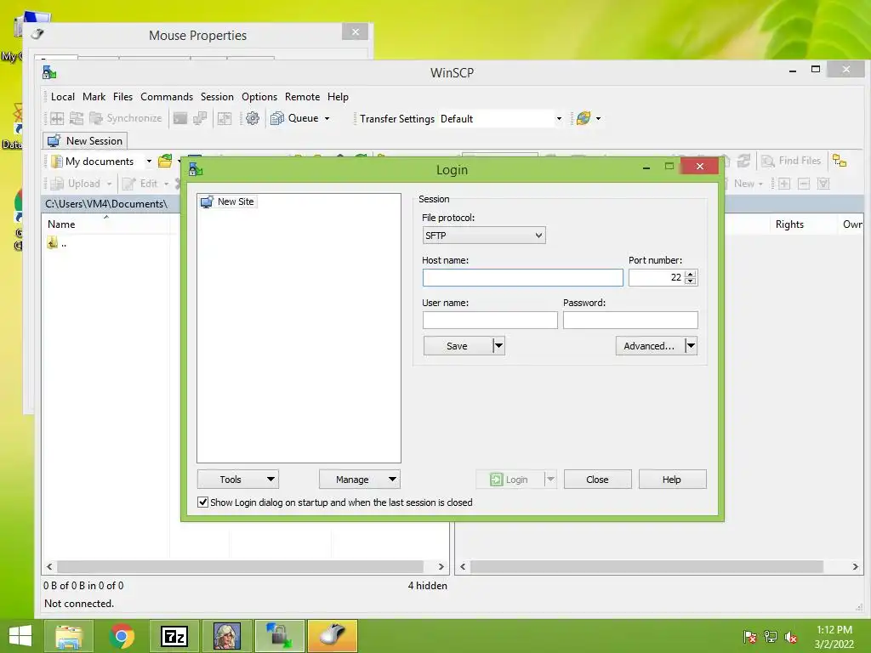Image resolution: width=871 pixels, height=653 pixels.
Task: Open the Options menu
Action: pyautogui.click(x=259, y=97)
